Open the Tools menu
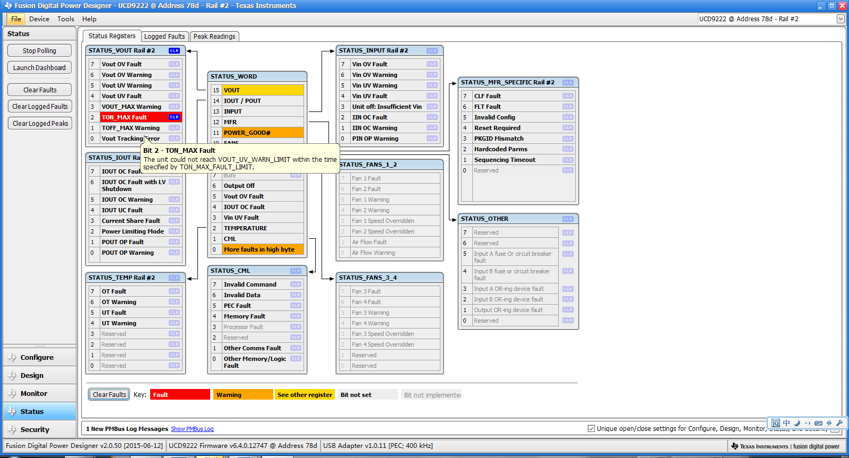 (x=66, y=19)
